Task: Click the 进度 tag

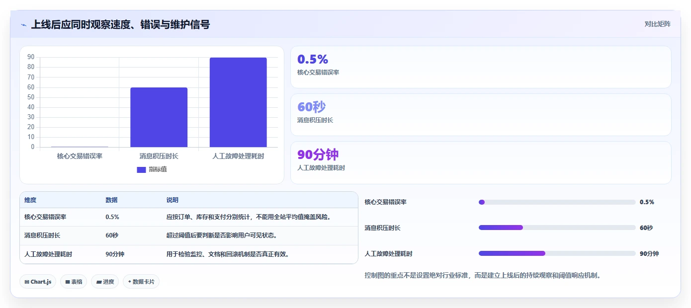Action: (105, 282)
